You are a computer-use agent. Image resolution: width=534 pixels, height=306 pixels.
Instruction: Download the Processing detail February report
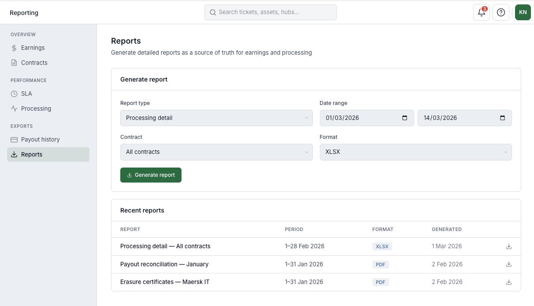click(x=509, y=246)
